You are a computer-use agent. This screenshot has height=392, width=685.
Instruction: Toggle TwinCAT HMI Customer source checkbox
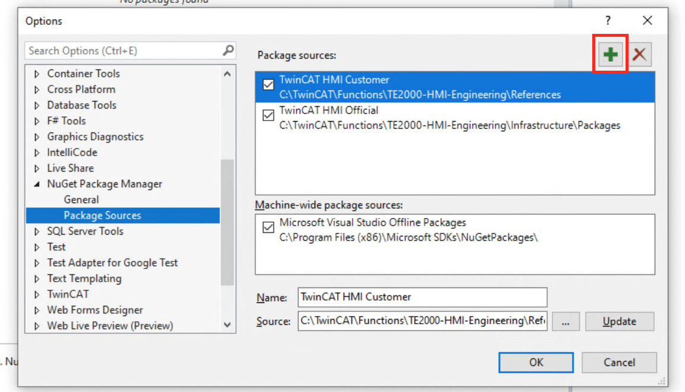pyautogui.click(x=268, y=84)
